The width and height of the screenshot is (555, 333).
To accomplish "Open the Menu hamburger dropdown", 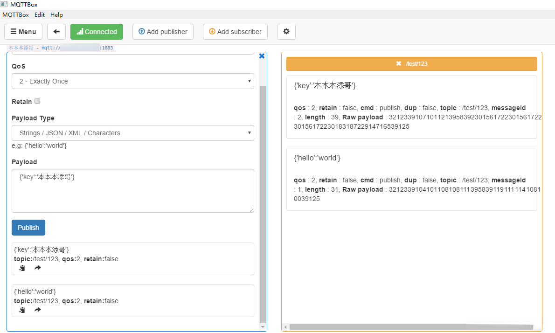I will coord(23,32).
